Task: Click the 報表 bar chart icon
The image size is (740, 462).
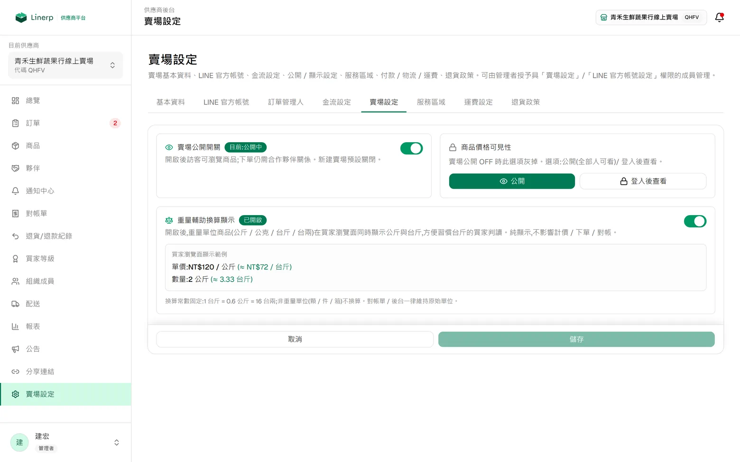Action: click(15, 326)
